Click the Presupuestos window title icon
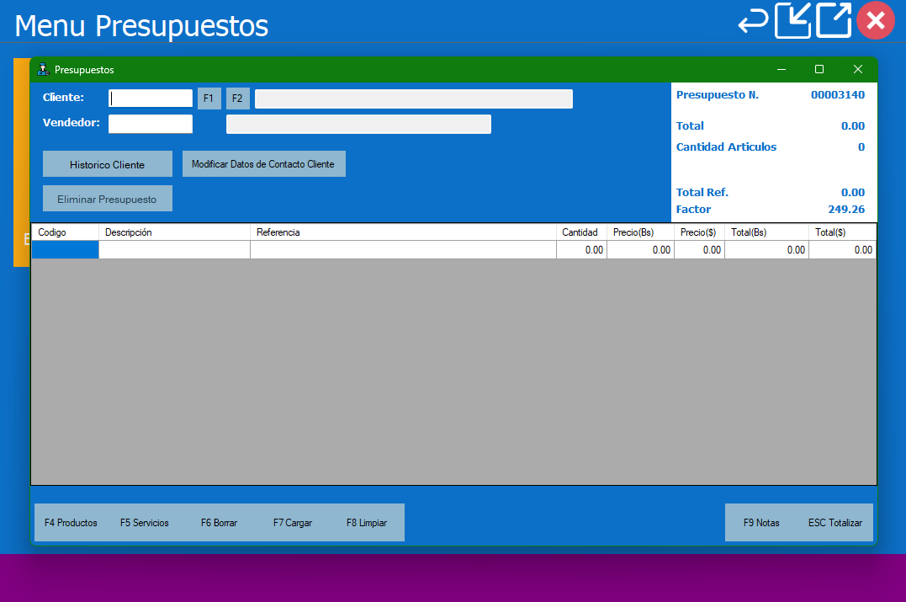 point(43,70)
